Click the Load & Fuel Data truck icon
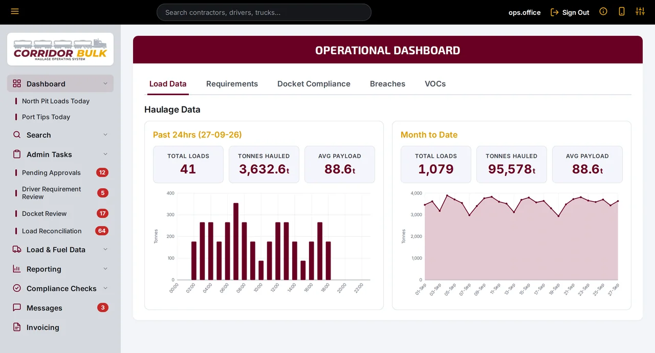The width and height of the screenshot is (655, 353). 17,249
